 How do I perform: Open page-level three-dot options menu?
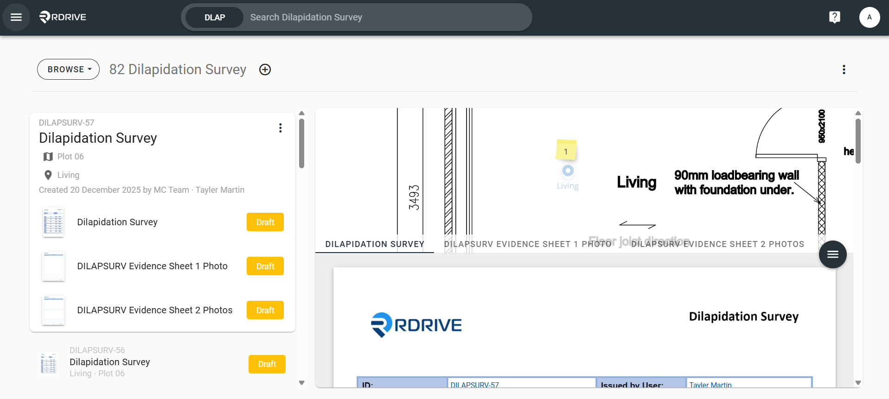(x=844, y=70)
